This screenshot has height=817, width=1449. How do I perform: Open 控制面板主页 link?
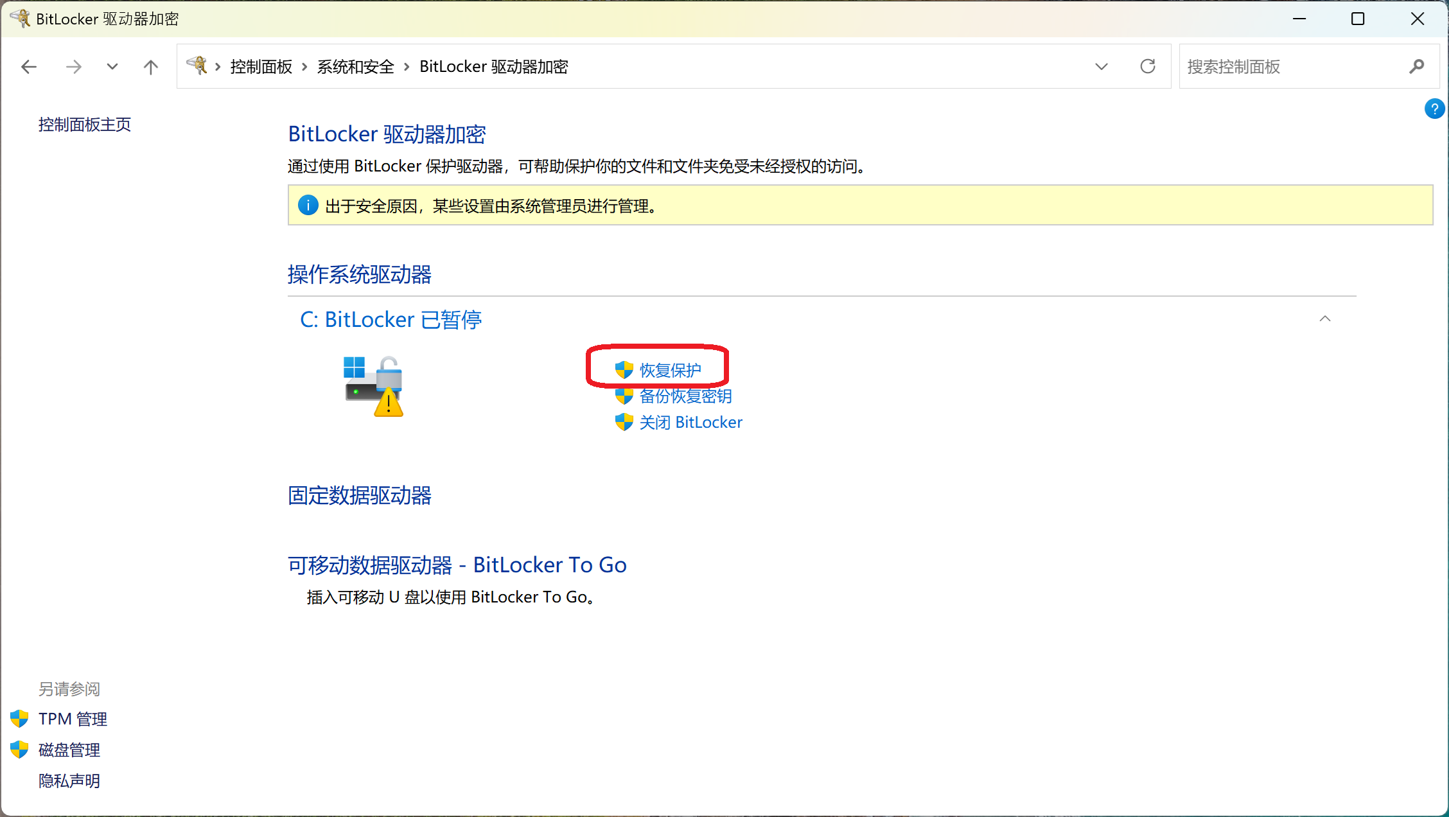85,125
